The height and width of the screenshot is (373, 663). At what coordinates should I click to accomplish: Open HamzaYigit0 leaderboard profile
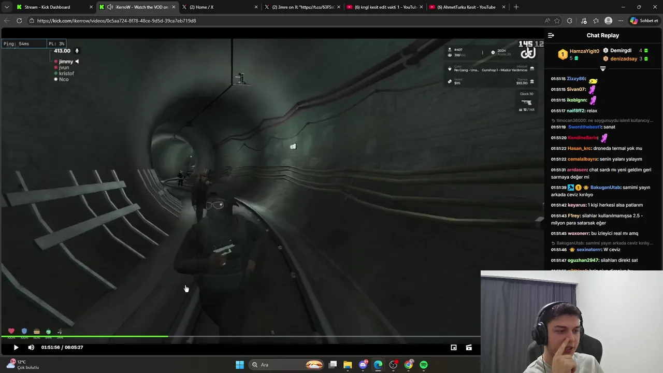pyautogui.click(x=584, y=51)
